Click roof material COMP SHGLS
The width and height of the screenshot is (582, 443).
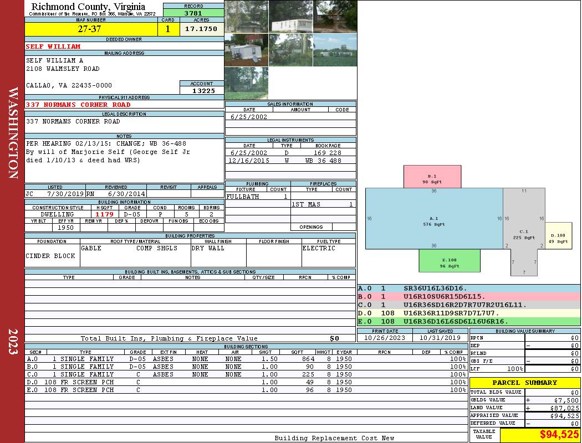157,249
